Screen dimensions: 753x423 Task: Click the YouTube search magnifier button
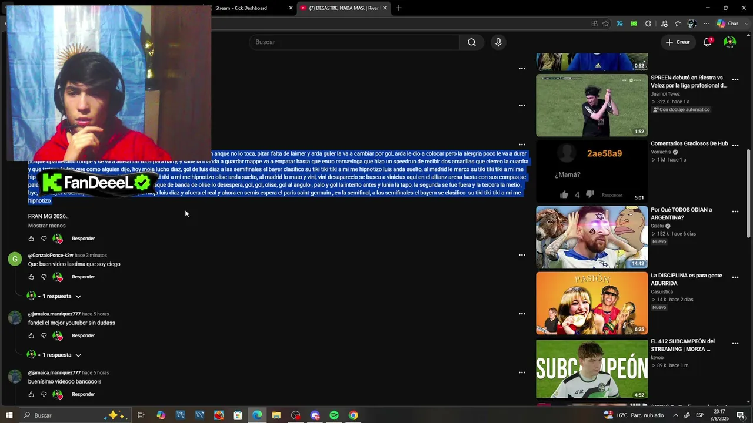click(x=472, y=42)
